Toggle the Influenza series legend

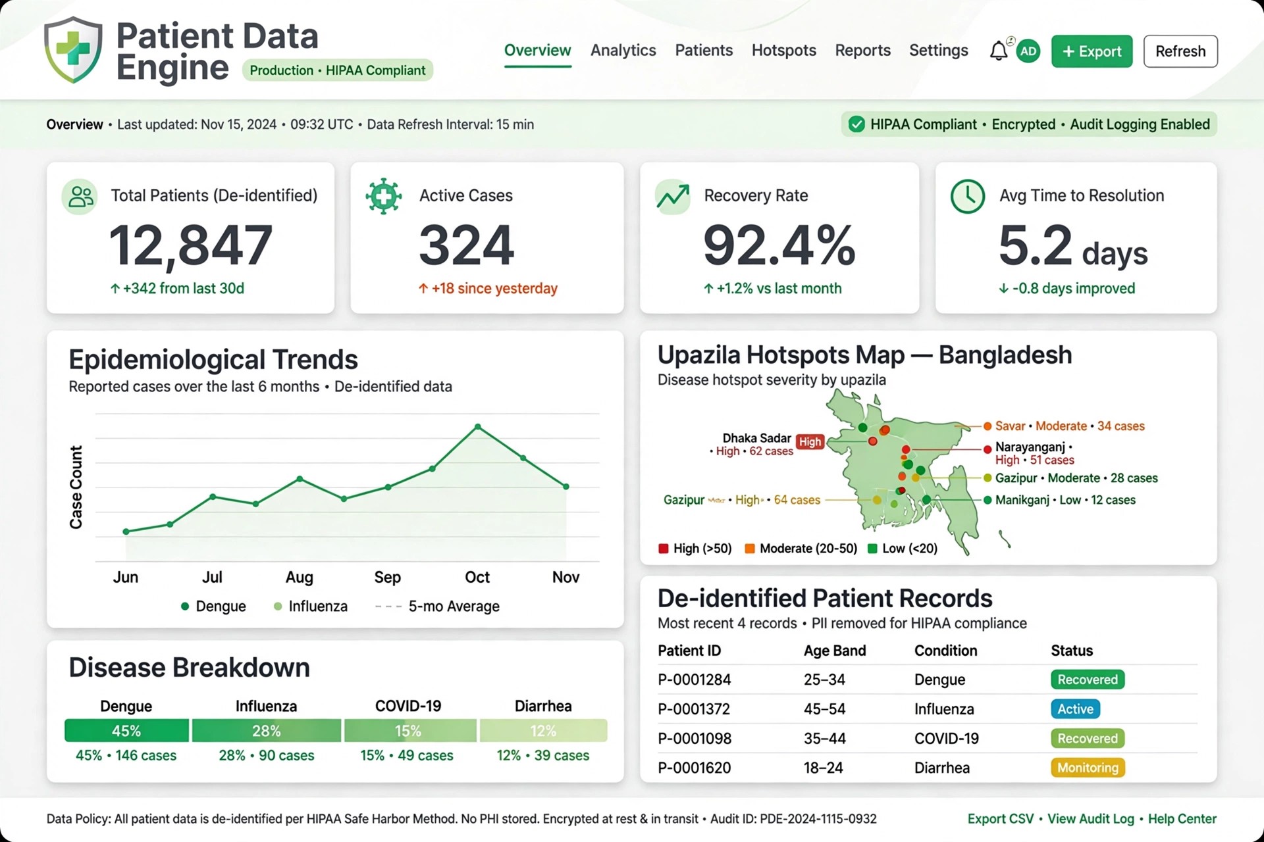pyautogui.click(x=310, y=607)
